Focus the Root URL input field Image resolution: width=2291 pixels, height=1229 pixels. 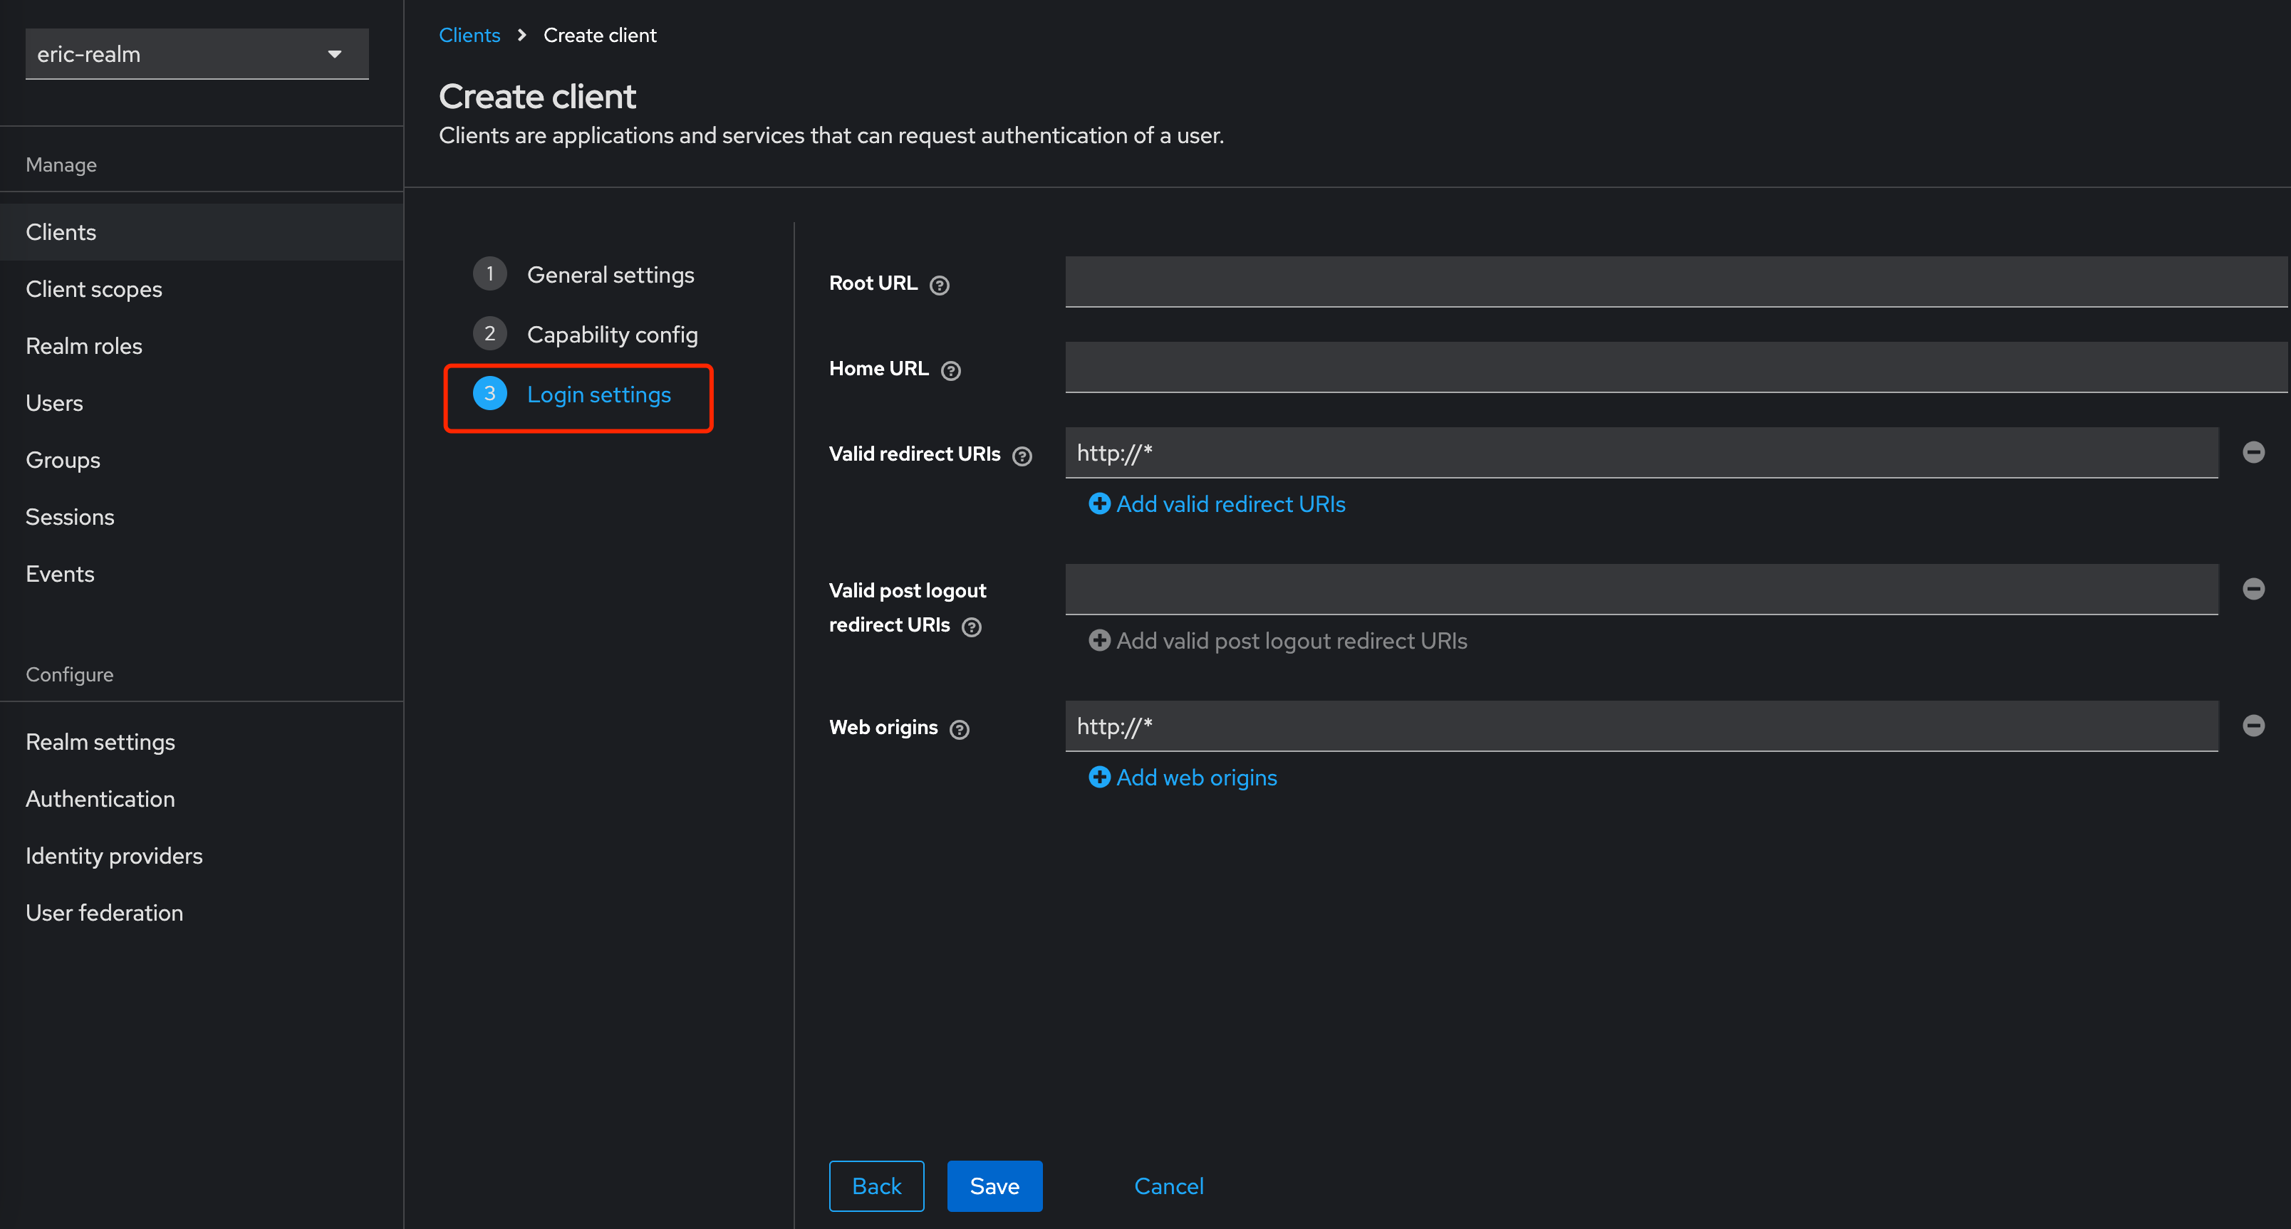click(1676, 283)
